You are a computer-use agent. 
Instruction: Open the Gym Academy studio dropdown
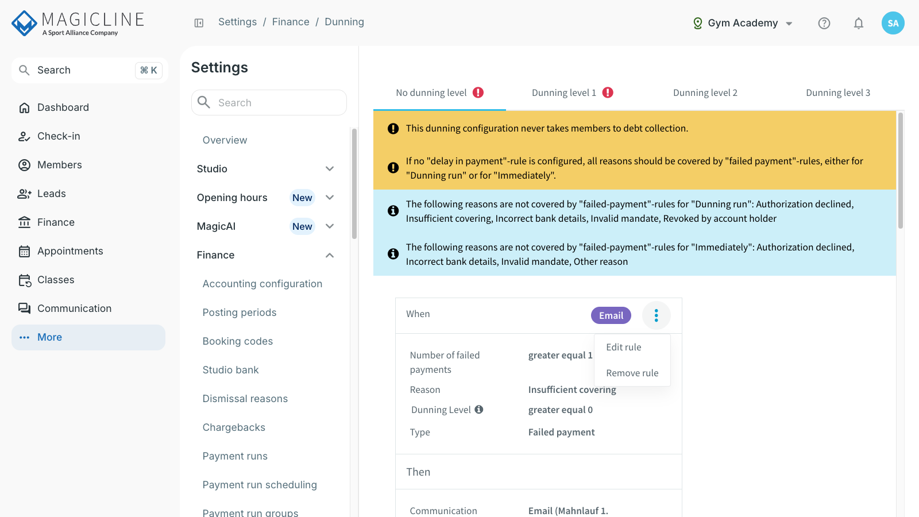(743, 23)
